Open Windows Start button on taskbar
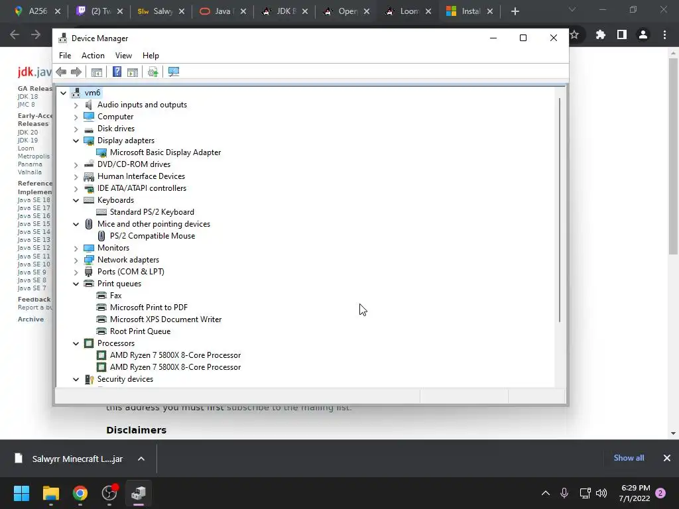This screenshot has width=679, height=509. click(x=21, y=493)
